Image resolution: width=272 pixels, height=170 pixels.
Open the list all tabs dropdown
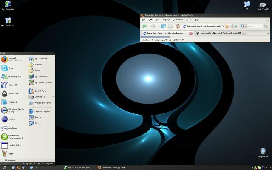click(268, 33)
